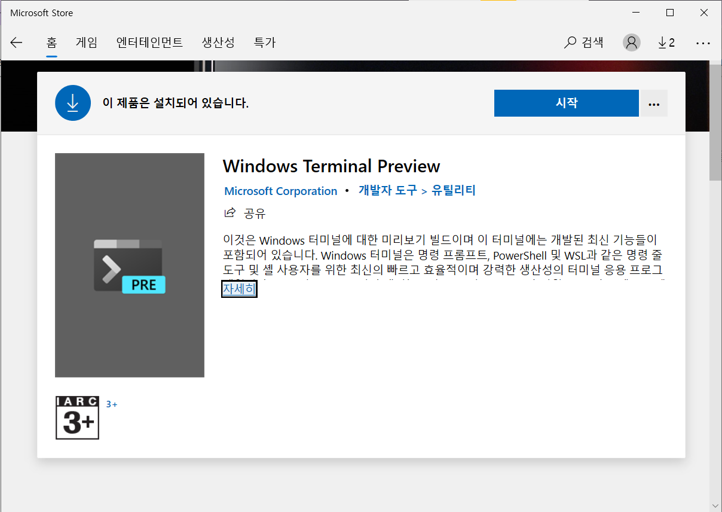This screenshot has height=512, width=722.
Task: Open the top-right more options menu
Action: click(x=703, y=43)
